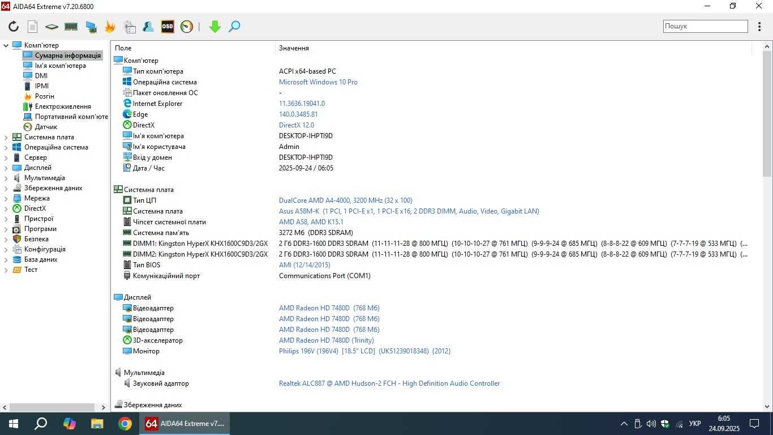Viewport: 773px width, 435px height.
Task: Show hidden system tray icons
Action: (624, 424)
